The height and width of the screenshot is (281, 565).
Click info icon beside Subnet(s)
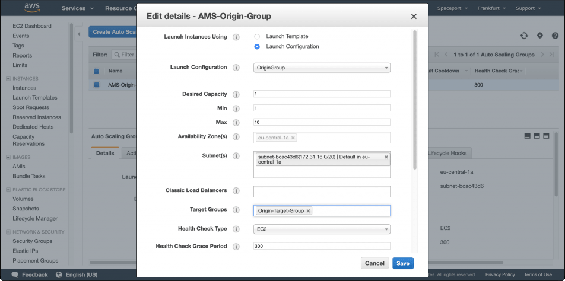pyautogui.click(x=236, y=156)
